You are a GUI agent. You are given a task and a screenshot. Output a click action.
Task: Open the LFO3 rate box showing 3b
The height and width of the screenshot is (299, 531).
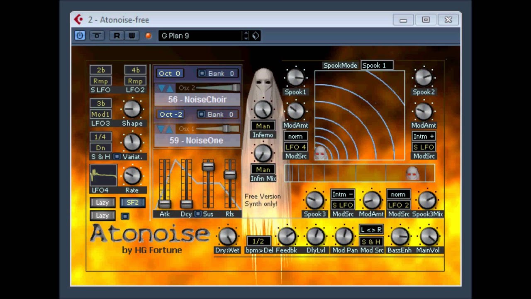tap(101, 103)
